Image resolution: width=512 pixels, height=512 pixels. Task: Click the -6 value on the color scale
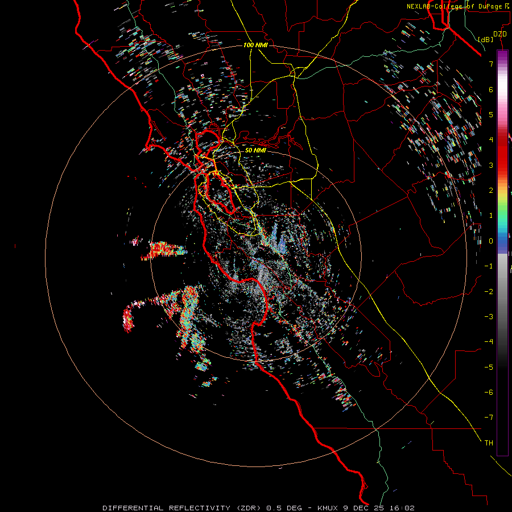pyautogui.click(x=489, y=392)
